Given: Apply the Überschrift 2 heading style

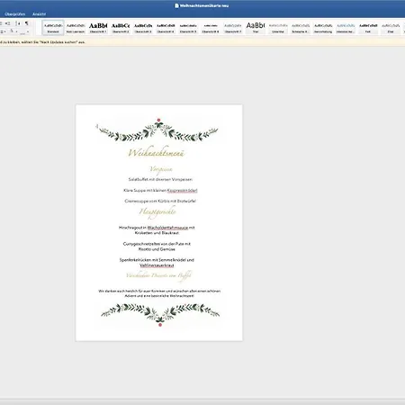Looking at the screenshot, I should point(121,28).
